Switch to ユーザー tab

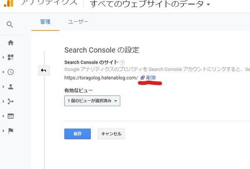click(x=78, y=22)
